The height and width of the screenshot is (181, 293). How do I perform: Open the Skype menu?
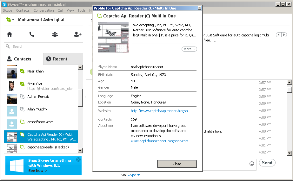click(8, 10)
